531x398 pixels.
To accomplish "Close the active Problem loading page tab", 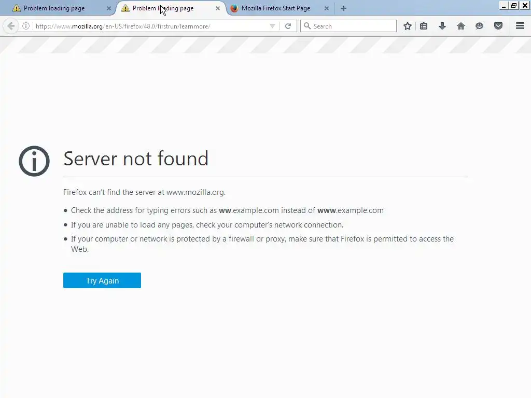I will [x=218, y=8].
